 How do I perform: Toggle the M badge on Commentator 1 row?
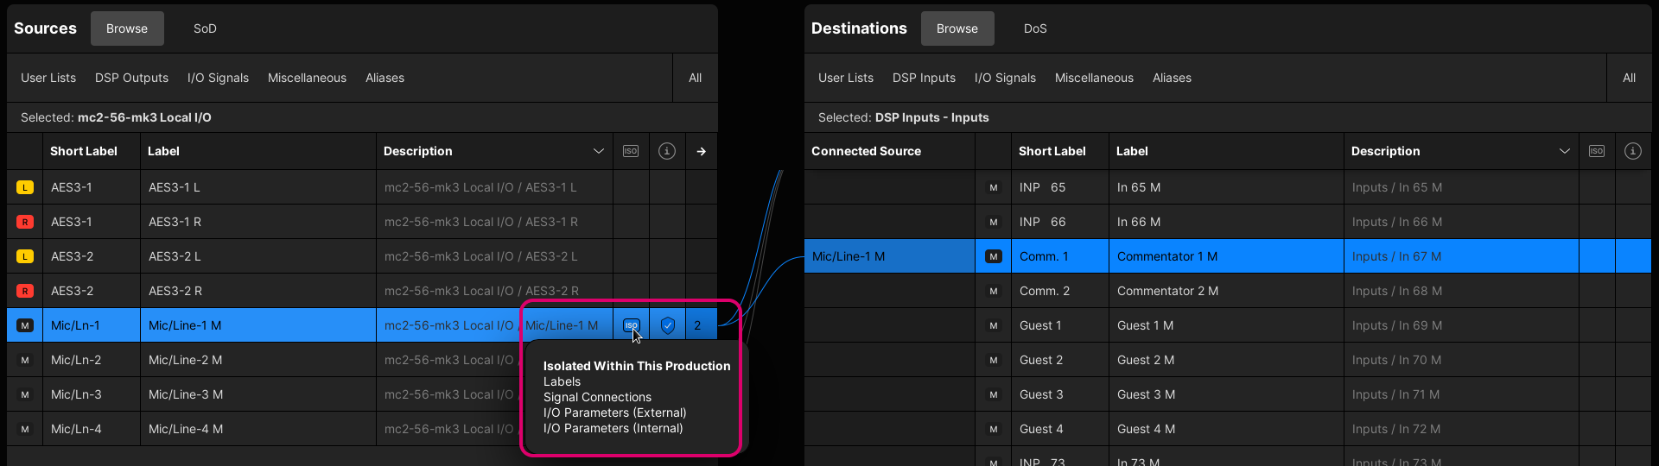pos(994,256)
